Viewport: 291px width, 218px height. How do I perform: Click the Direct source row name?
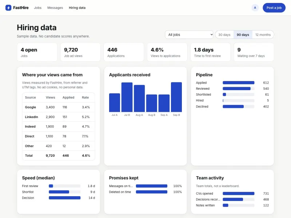click(x=29, y=136)
